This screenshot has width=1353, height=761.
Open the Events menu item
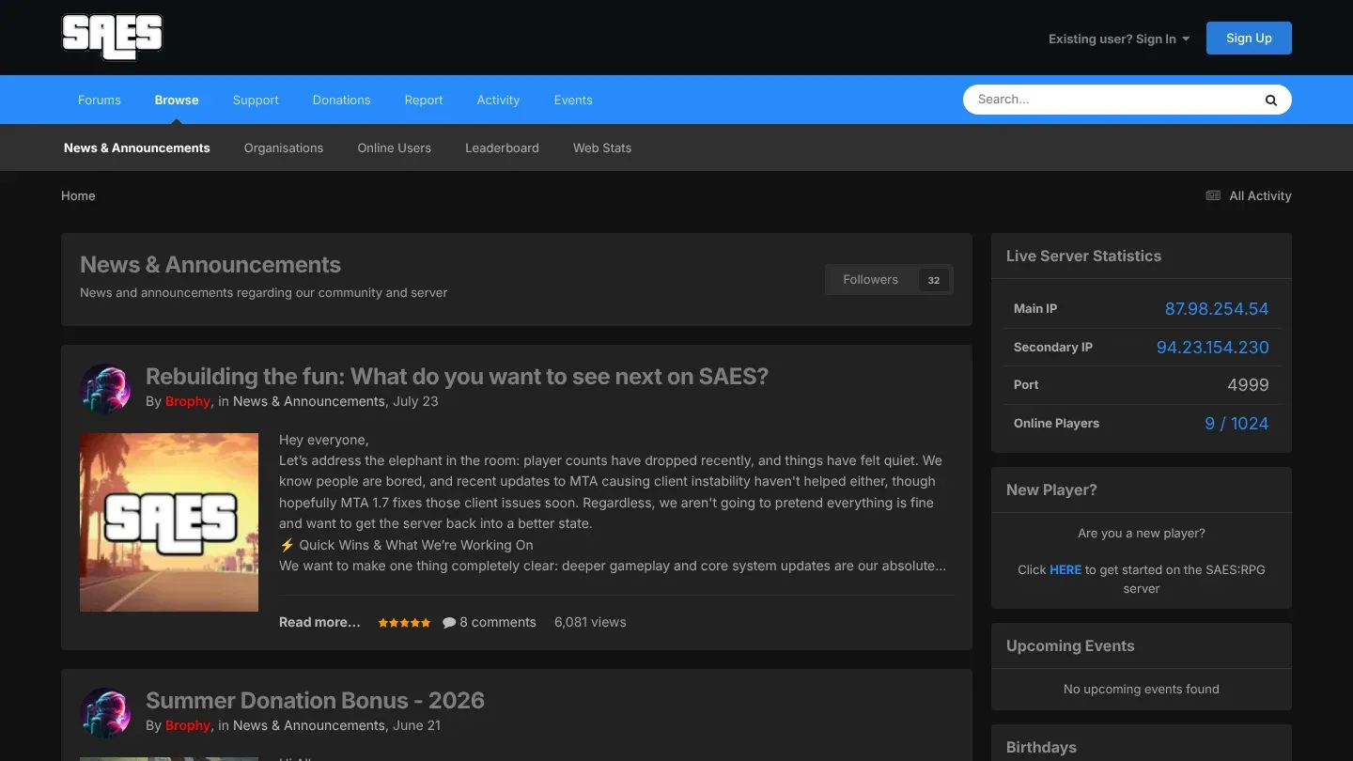point(573,100)
